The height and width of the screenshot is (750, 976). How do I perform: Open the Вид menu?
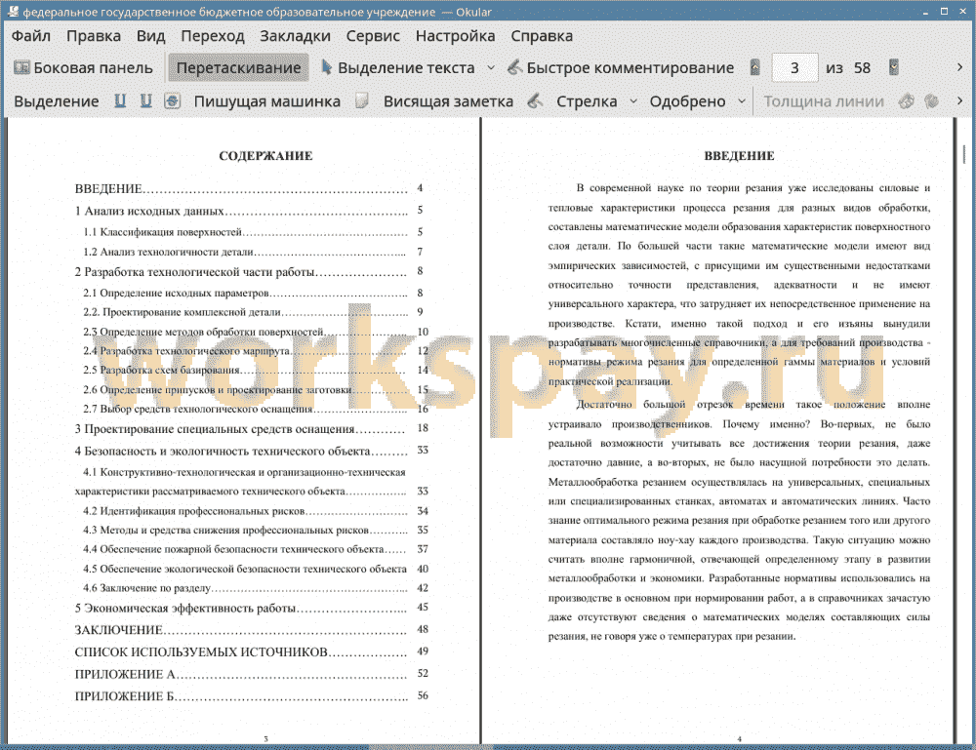coord(150,36)
